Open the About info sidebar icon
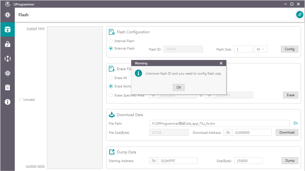The width and height of the screenshot is (305, 171). coord(8,102)
